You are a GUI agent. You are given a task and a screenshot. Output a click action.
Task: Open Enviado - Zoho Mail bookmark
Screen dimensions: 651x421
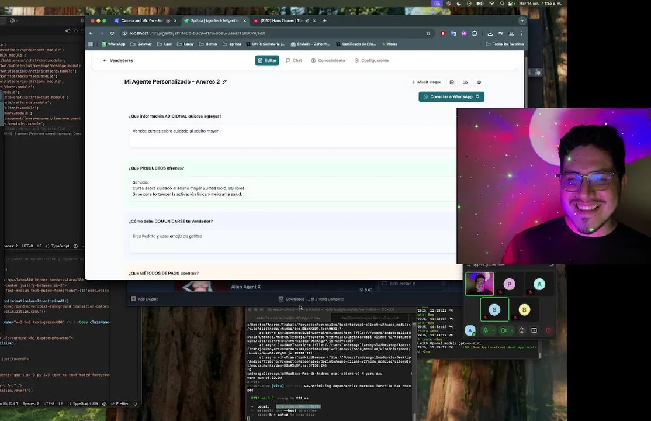[310, 44]
